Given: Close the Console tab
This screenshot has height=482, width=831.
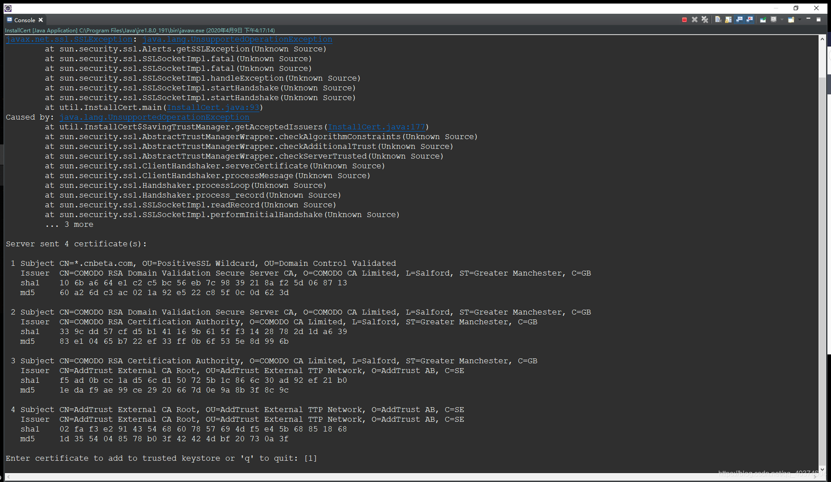Looking at the screenshot, I should [40, 20].
